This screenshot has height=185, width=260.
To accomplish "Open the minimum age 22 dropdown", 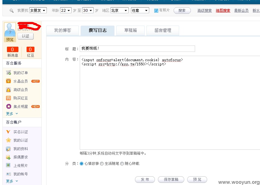I will coord(66,11).
